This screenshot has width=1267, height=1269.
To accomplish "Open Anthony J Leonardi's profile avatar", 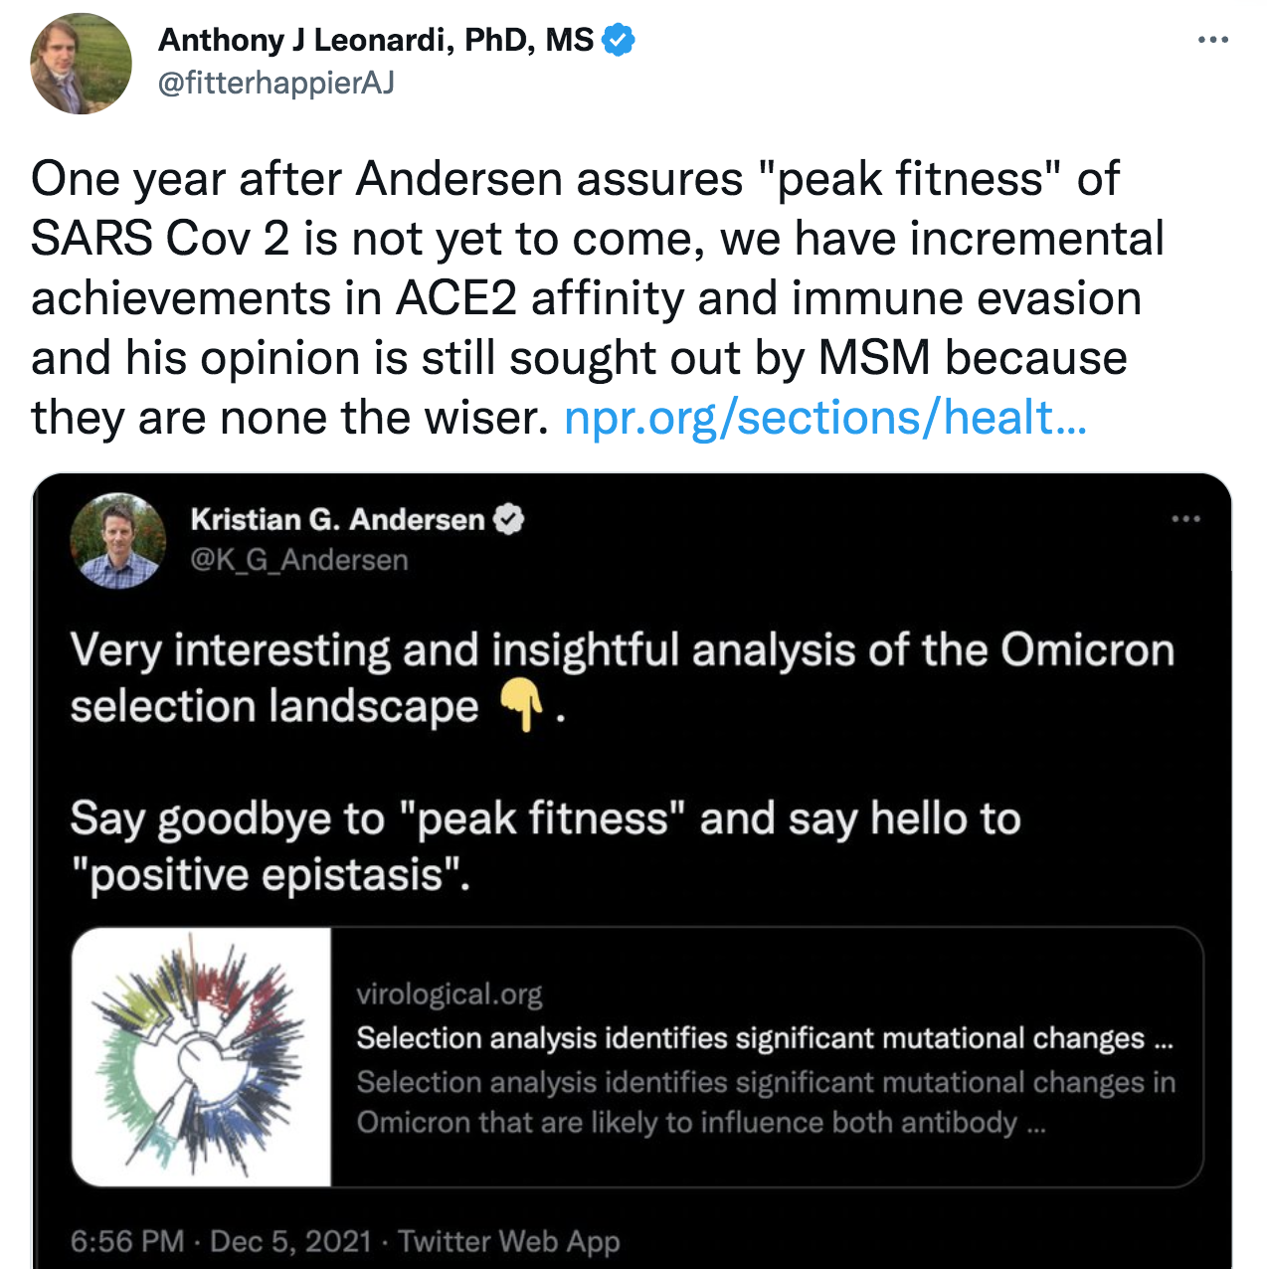I will click(x=81, y=64).
